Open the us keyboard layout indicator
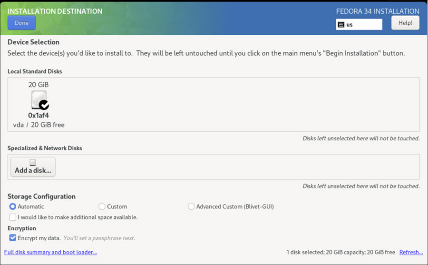Image resolution: width=428 pixels, height=265 pixels. point(359,25)
